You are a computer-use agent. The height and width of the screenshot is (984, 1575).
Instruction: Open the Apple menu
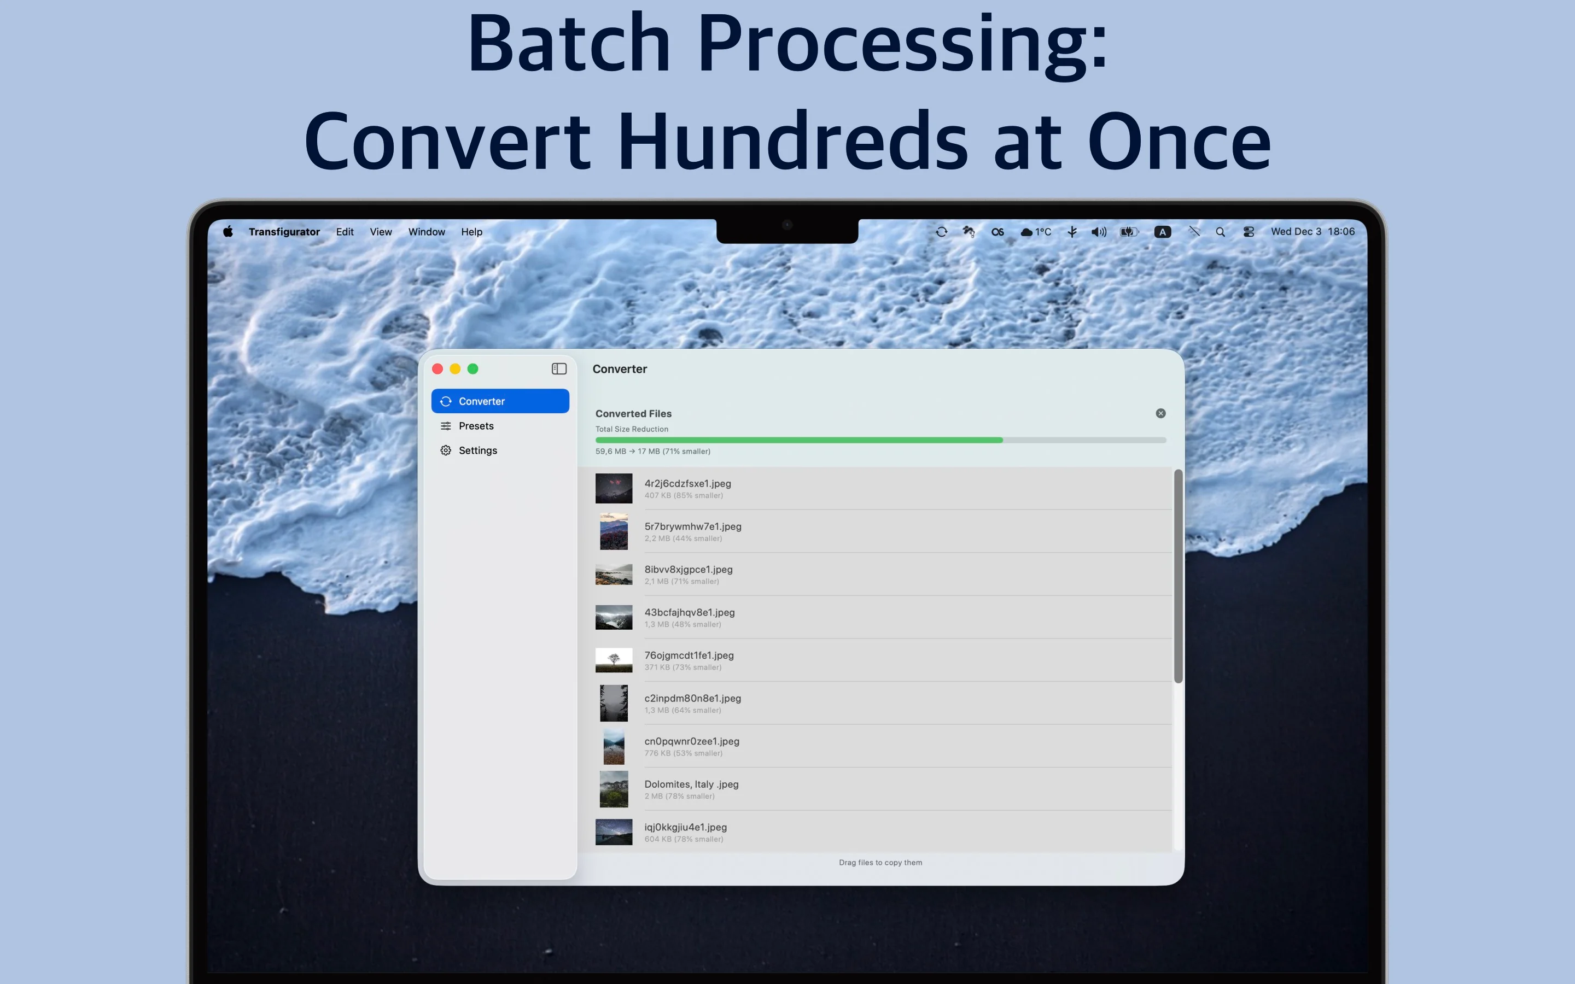click(228, 232)
